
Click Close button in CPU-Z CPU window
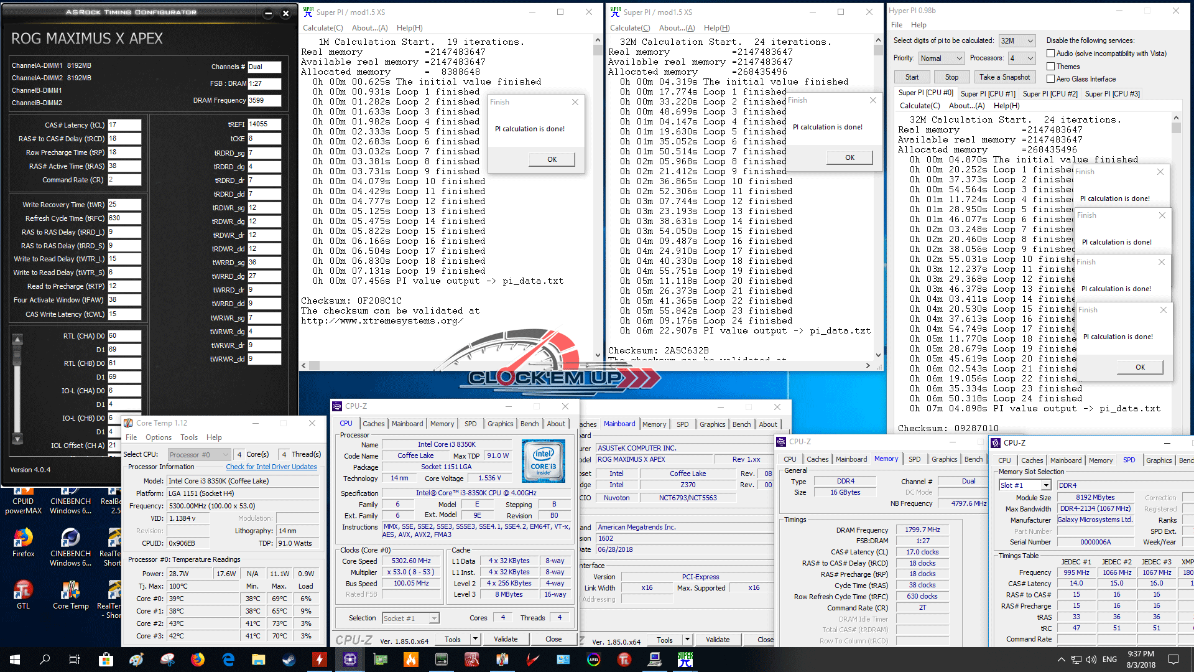(x=553, y=639)
